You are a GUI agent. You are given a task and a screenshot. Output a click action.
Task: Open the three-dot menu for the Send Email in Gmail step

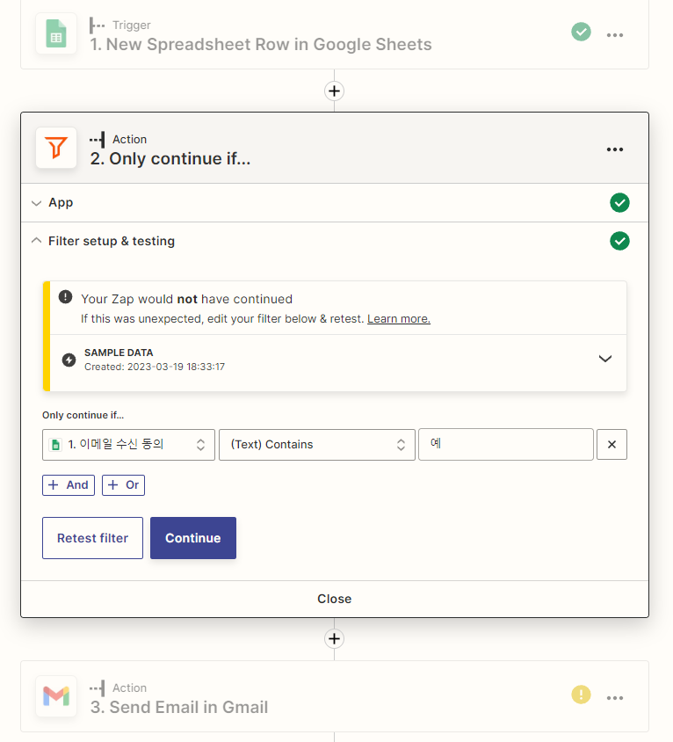[x=614, y=698]
